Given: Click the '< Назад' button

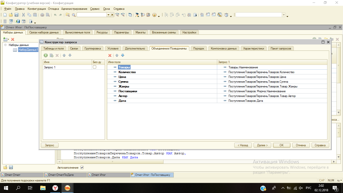Looking at the screenshot, I should pyautogui.click(x=243, y=145).
